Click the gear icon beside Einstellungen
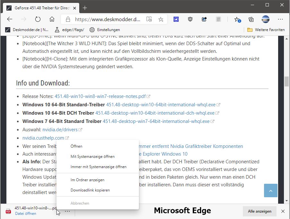 pos(92,30)
